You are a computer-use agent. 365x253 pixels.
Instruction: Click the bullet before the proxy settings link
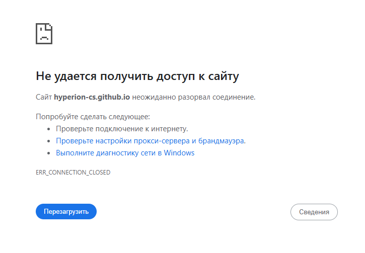[49, 141]
